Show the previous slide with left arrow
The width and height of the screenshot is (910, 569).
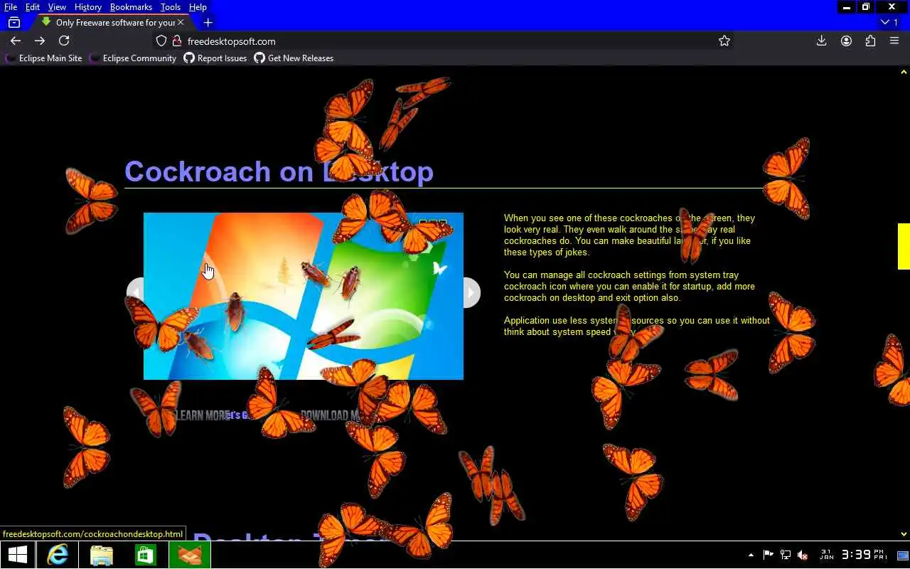point(135,292)
